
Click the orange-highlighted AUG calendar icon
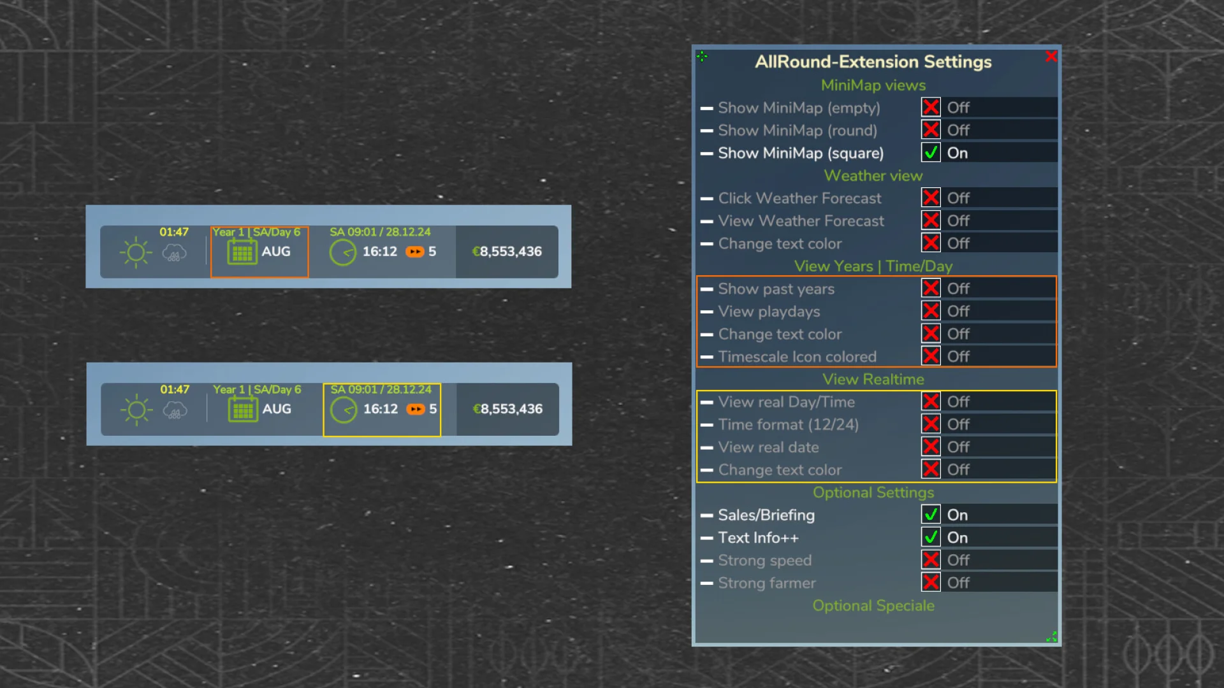click(241, 252)
